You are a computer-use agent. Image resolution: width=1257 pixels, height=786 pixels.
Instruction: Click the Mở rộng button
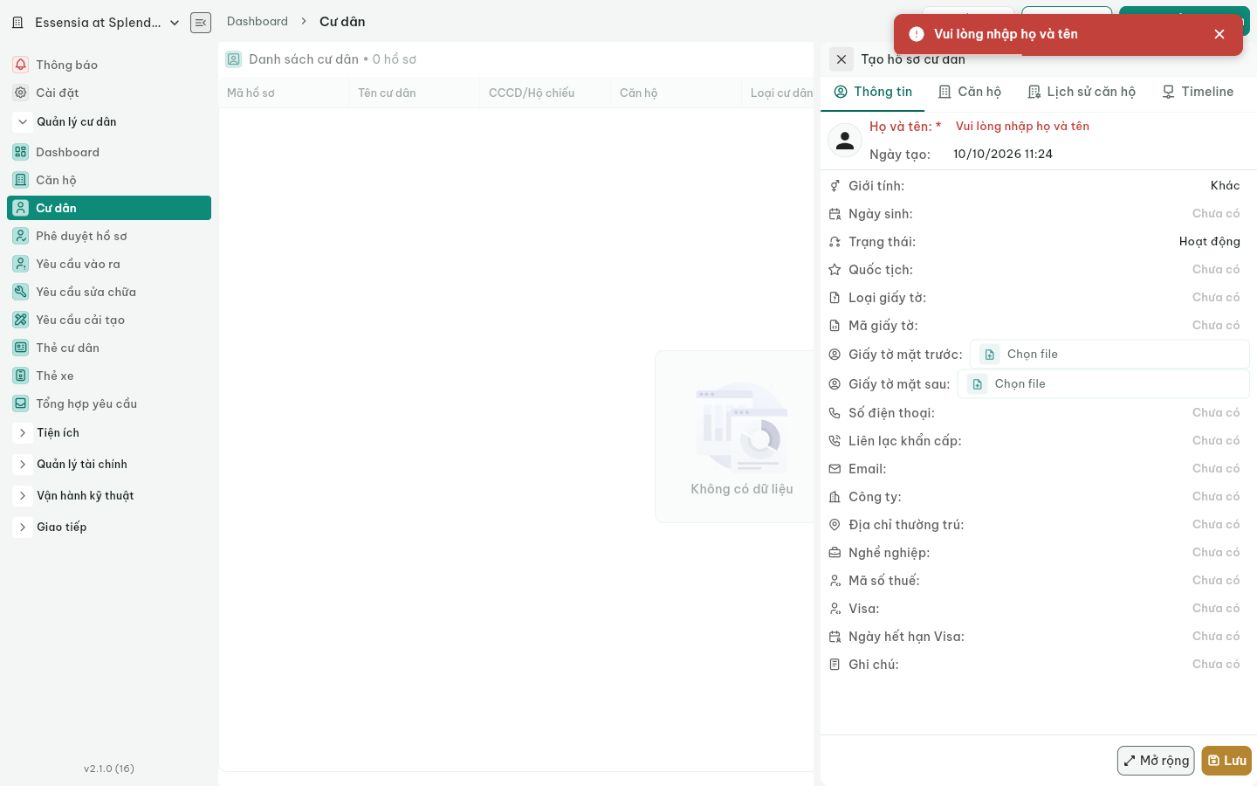coord(1156,761)
